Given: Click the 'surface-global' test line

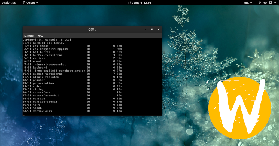Looking at the screenshot, I should coord(72,102).
